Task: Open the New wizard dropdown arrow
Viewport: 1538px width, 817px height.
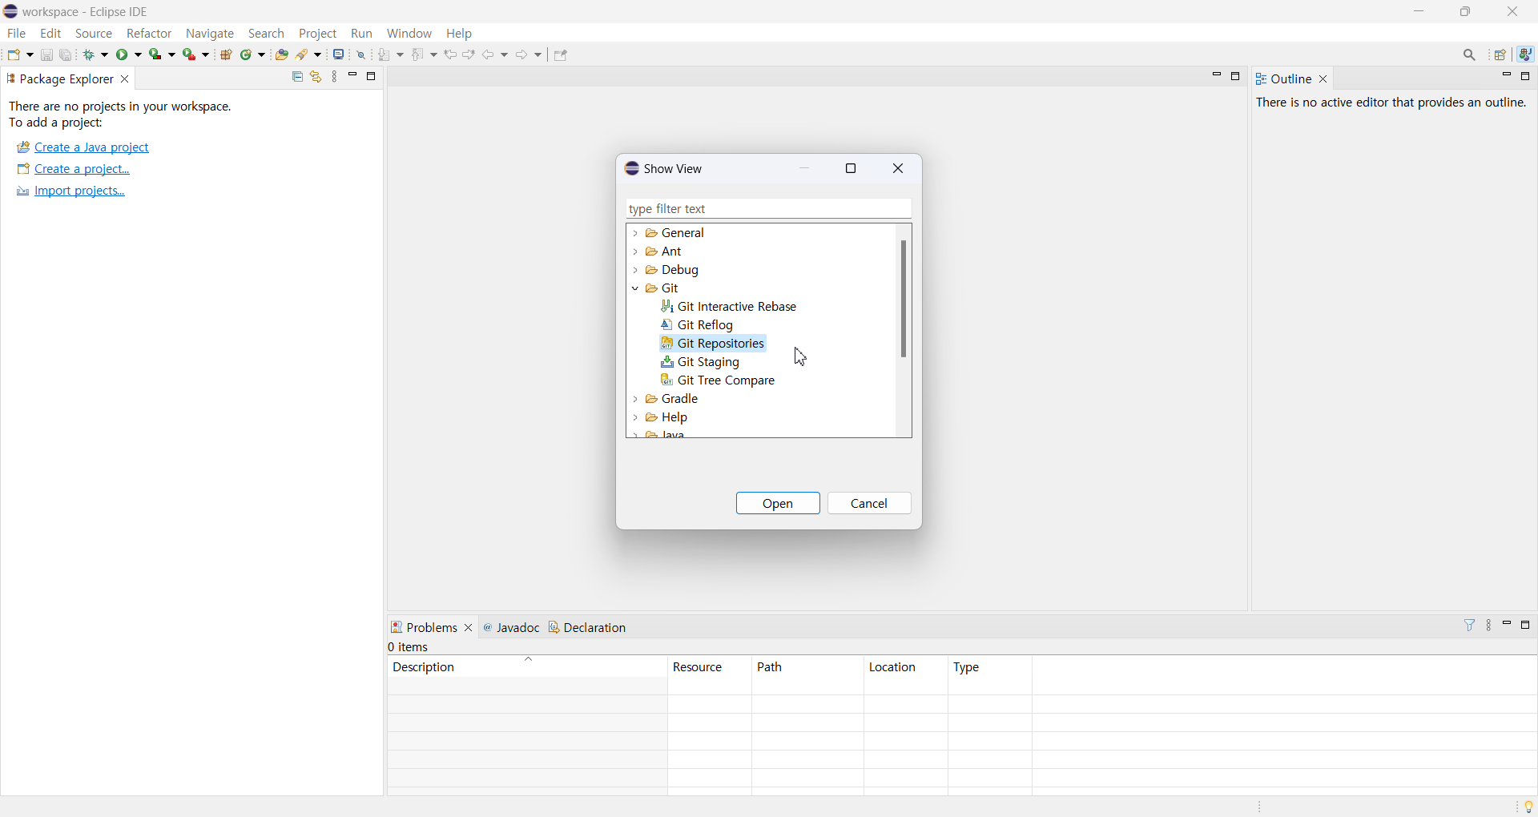Action: [x=30, y=55]
